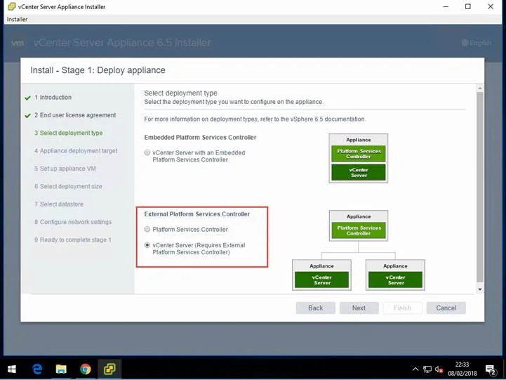Open the network status tray icon

click(x=427, y=369)
